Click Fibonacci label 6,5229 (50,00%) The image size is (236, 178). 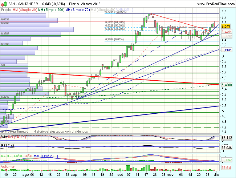(115, 25)
